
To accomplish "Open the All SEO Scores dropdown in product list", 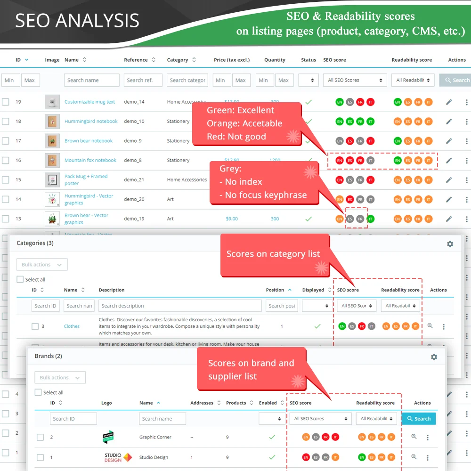I will pos(355,80).
